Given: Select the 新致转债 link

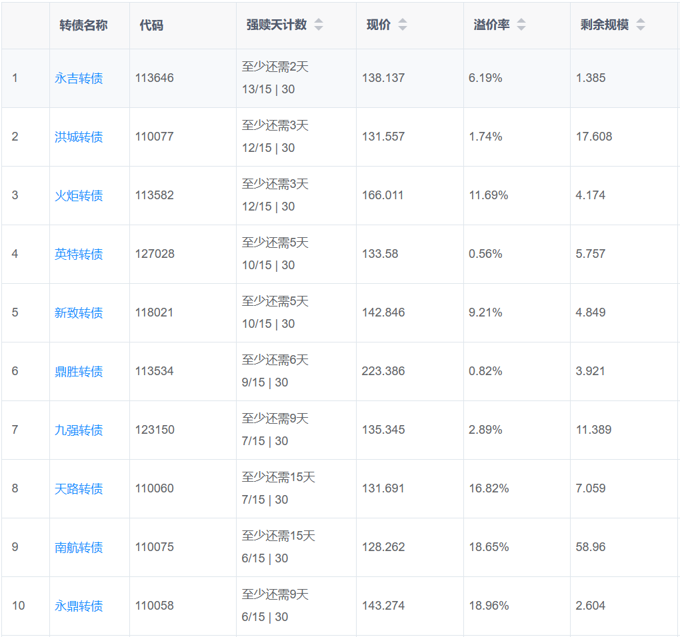Looking at the screenshot, I should tap(79, 313).
